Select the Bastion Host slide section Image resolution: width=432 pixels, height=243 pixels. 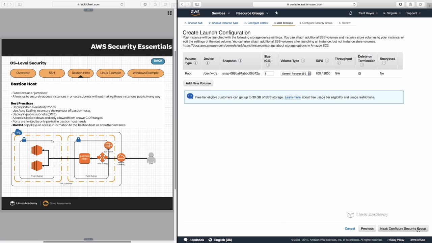click(81, 73)
